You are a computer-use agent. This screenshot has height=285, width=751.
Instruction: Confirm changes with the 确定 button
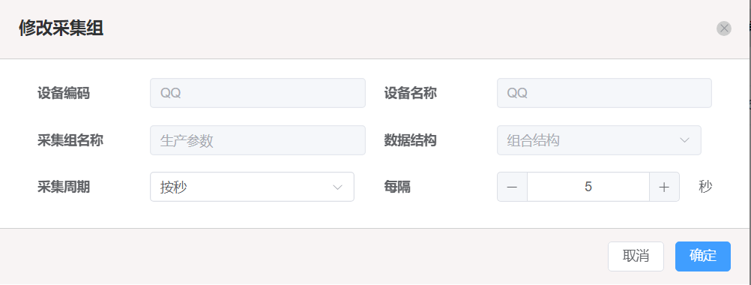tap(702, 256)
